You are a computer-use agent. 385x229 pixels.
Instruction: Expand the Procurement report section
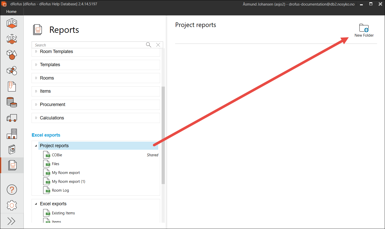[x=36, y=105]
